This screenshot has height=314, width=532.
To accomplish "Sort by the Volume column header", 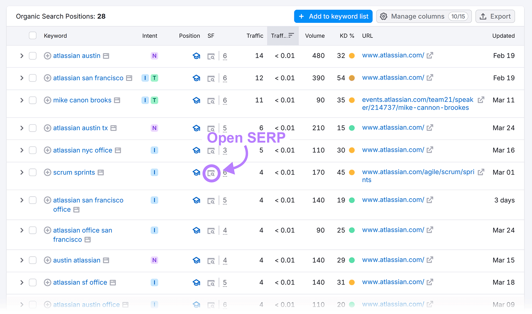I will (315, 35).
